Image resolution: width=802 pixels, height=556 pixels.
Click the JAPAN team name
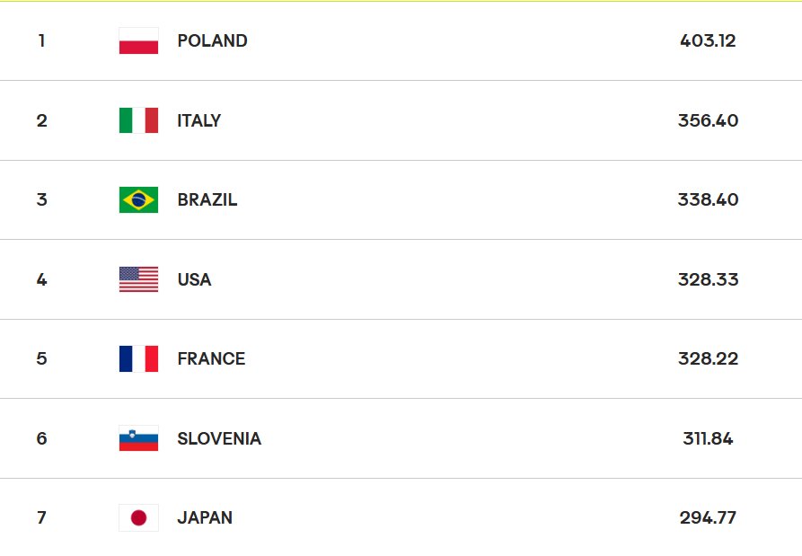click(x=205, y=517)
